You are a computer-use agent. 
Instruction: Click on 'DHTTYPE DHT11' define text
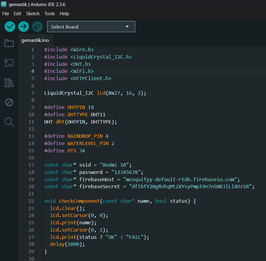tap(86, 115)
